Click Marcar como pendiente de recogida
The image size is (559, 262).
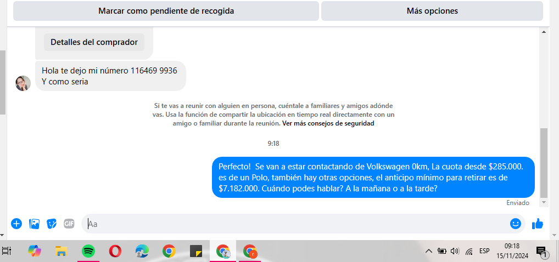click(x=166, y=11)
